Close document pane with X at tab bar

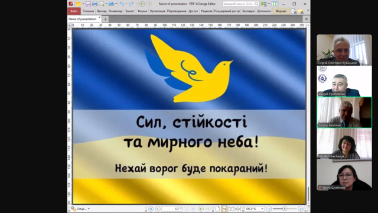(306, 19)
